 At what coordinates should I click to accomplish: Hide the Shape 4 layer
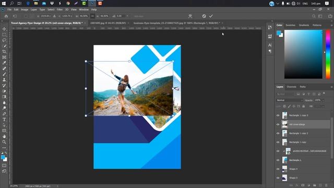(x=278, y=169)
